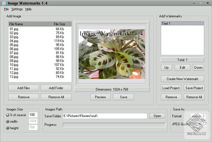The height and width of the screenshot is (142, 212).
Task: Click the 107 Kb file size cell
Action: (59, 65)
